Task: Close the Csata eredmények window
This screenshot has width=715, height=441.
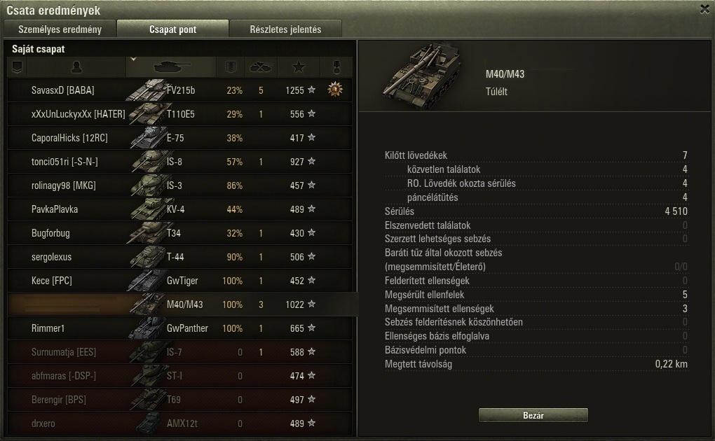Action: click(x=704, y=9)
